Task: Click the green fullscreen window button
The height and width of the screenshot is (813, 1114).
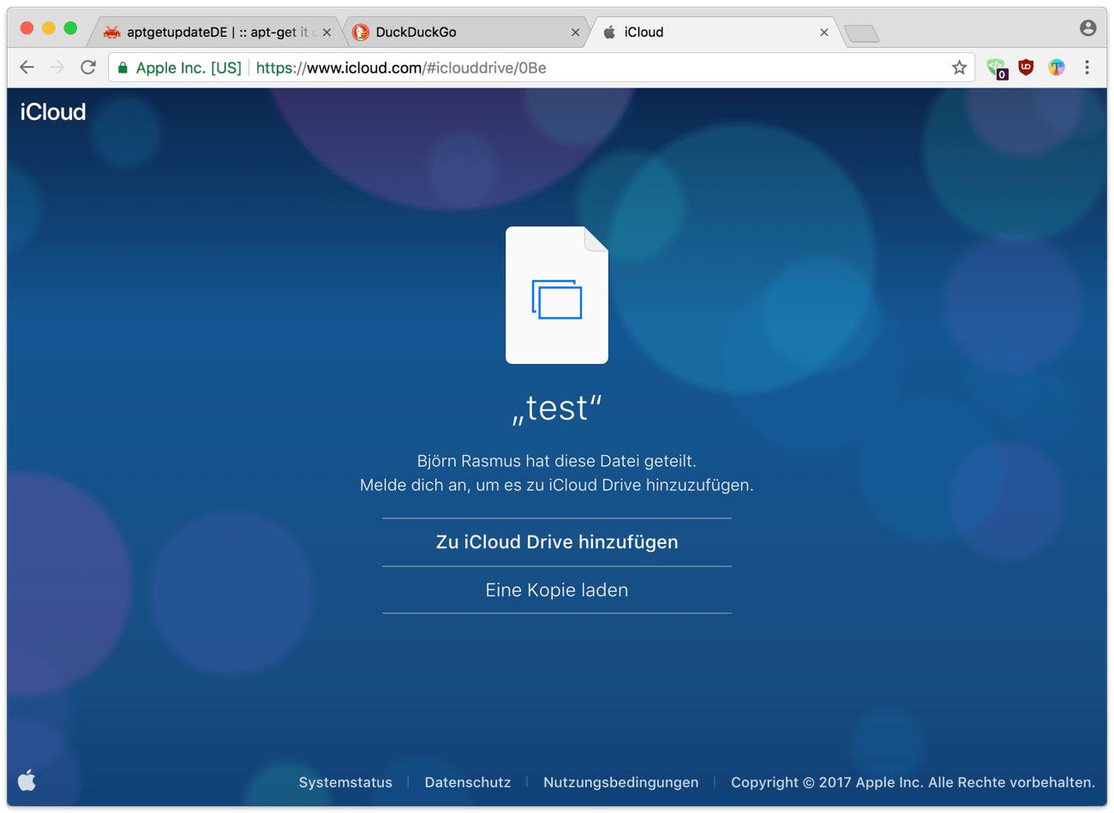Action: (x=71, y=28)
